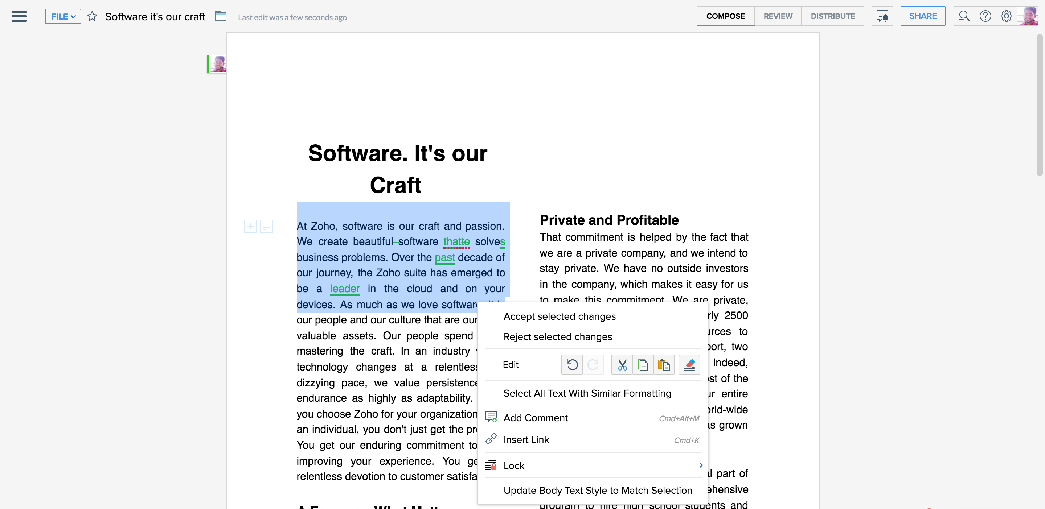
Task: Star the document as favorite
Action: pos(92,16)
